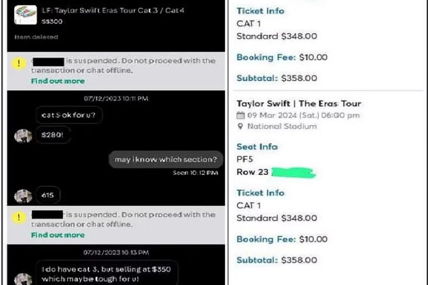The height and width of the screenshot is (285, 428).
Task: Click the 'Item deleted' status text
Action: (x=36, y=37)
